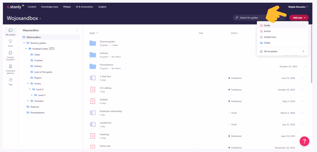The height and width of the screenshot is (152, 317).
Task: Sort by the NAME column header
Action: point(94,33)
